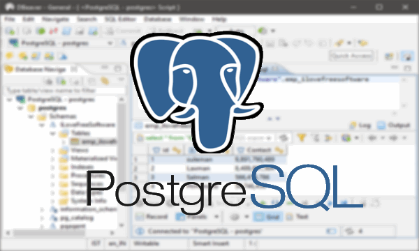The height and width of the screenshot is (251, 419).
Task: Switch to Text view mode
Action: point(297,217)
